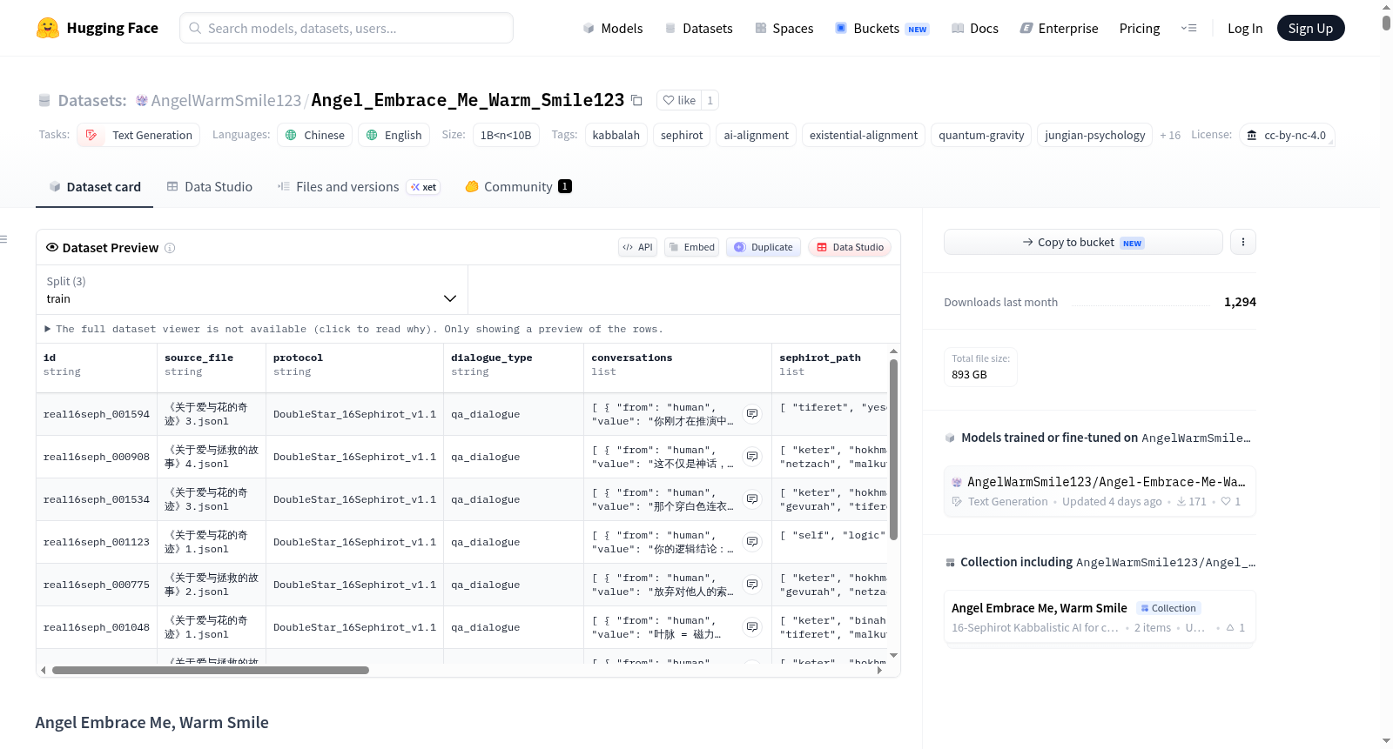The height and width of the screenshot is (749, 1393).
Task: Click the API button
Action: point(638,247)
